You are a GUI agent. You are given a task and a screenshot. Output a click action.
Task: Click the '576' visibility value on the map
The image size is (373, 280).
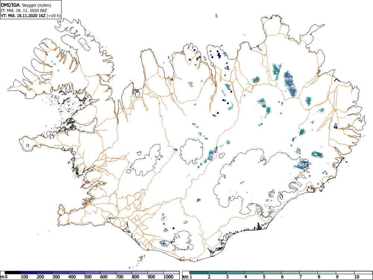(x=211, y=155)
